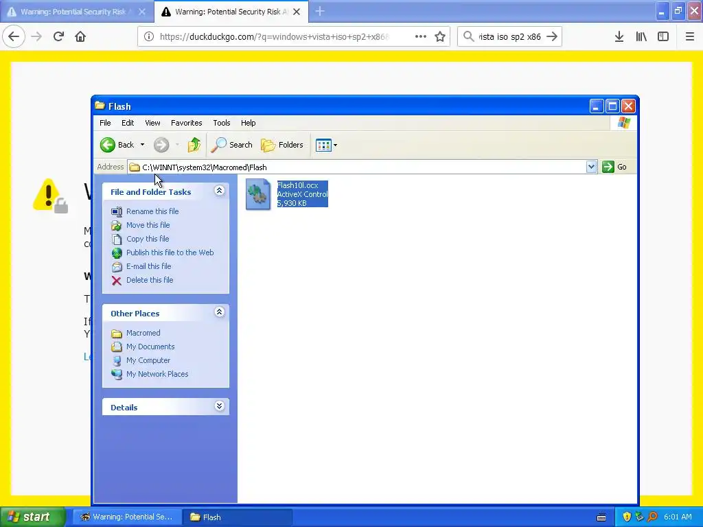Open the View menu
This screenshot has width=703, height=527.
(x=152, y=123)
